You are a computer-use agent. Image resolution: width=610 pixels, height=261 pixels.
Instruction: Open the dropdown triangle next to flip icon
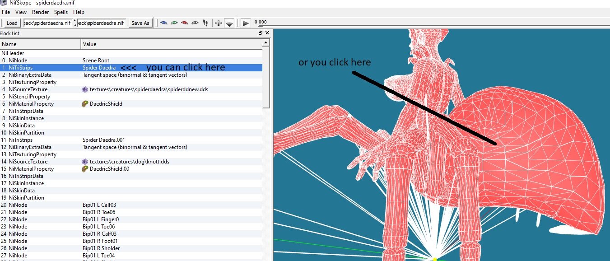[229, 23]
